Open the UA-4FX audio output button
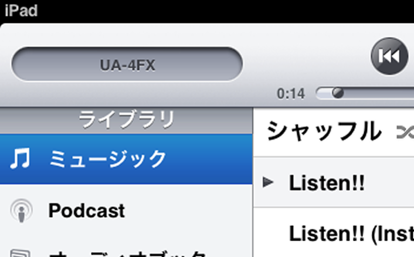The width and height of the screenshot is (414, 257). (x=127, y=64)
